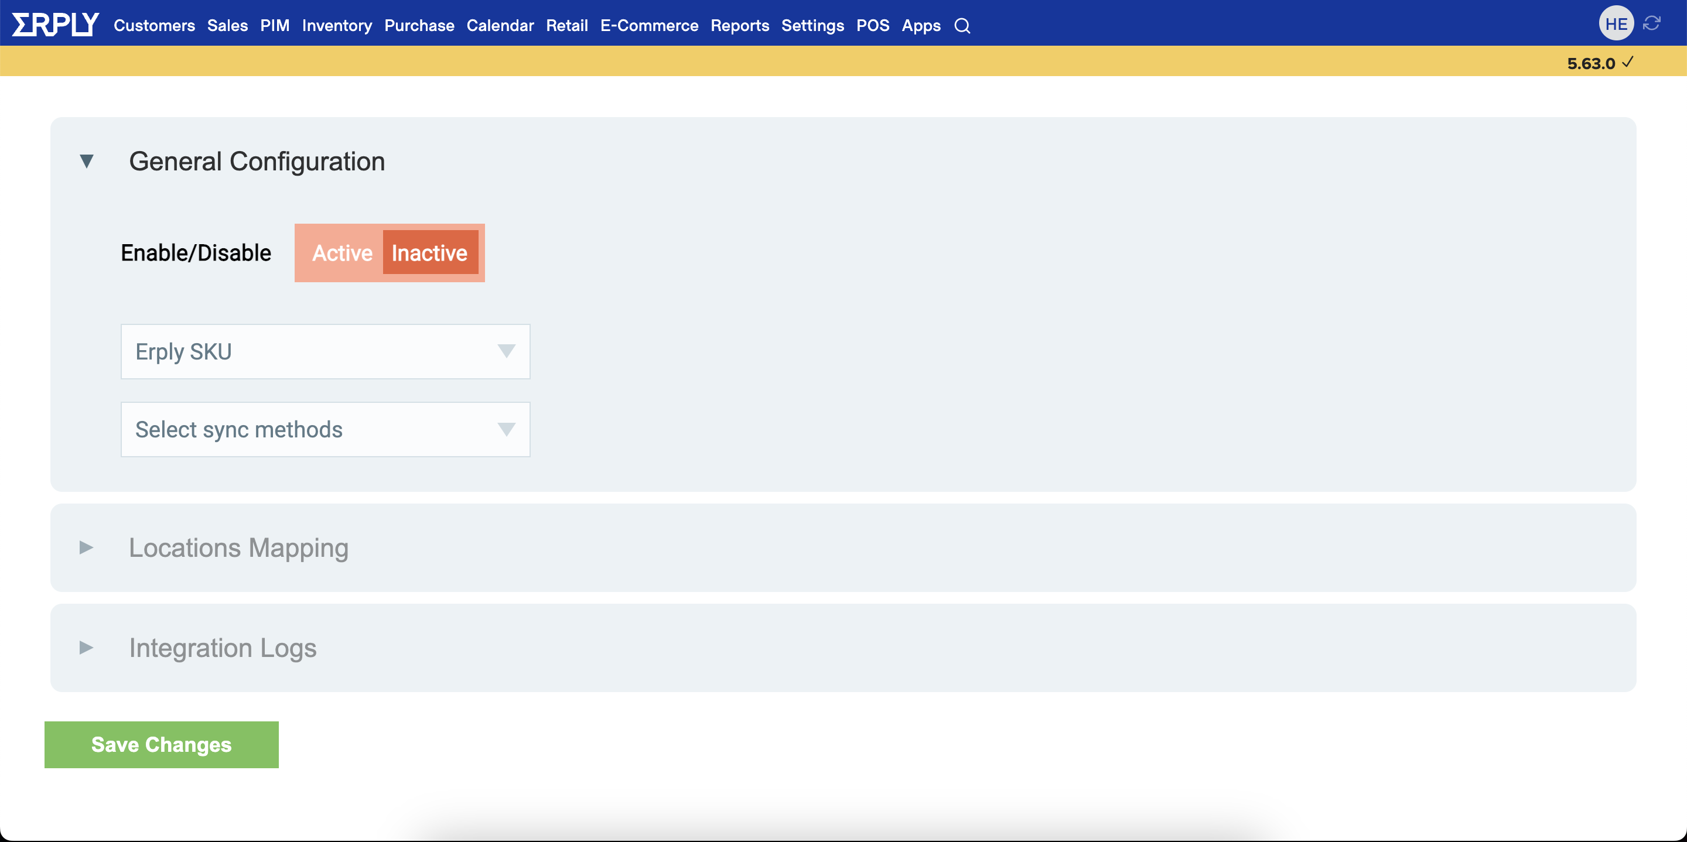
Task: Open the Calendar menu
Action: [x=500, y=26]
